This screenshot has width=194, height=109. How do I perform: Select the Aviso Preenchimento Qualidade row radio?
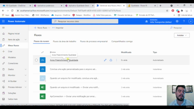coord(36,60)
